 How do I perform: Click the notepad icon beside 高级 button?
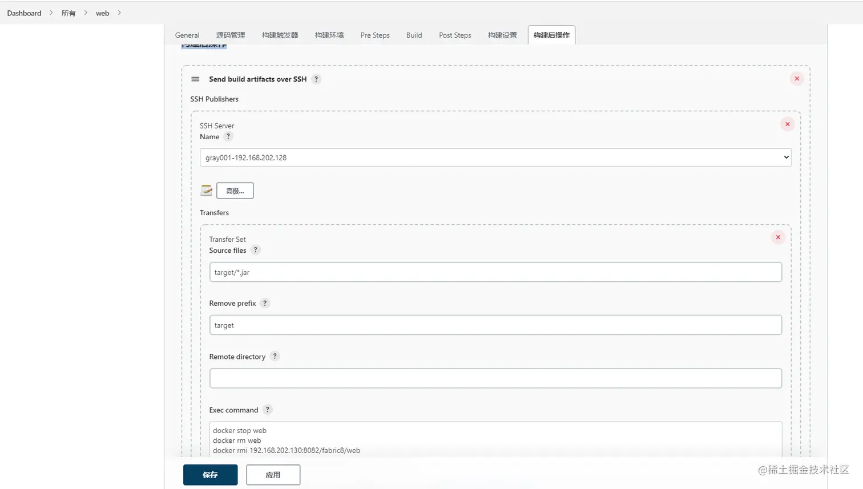(x=207, y=191)
